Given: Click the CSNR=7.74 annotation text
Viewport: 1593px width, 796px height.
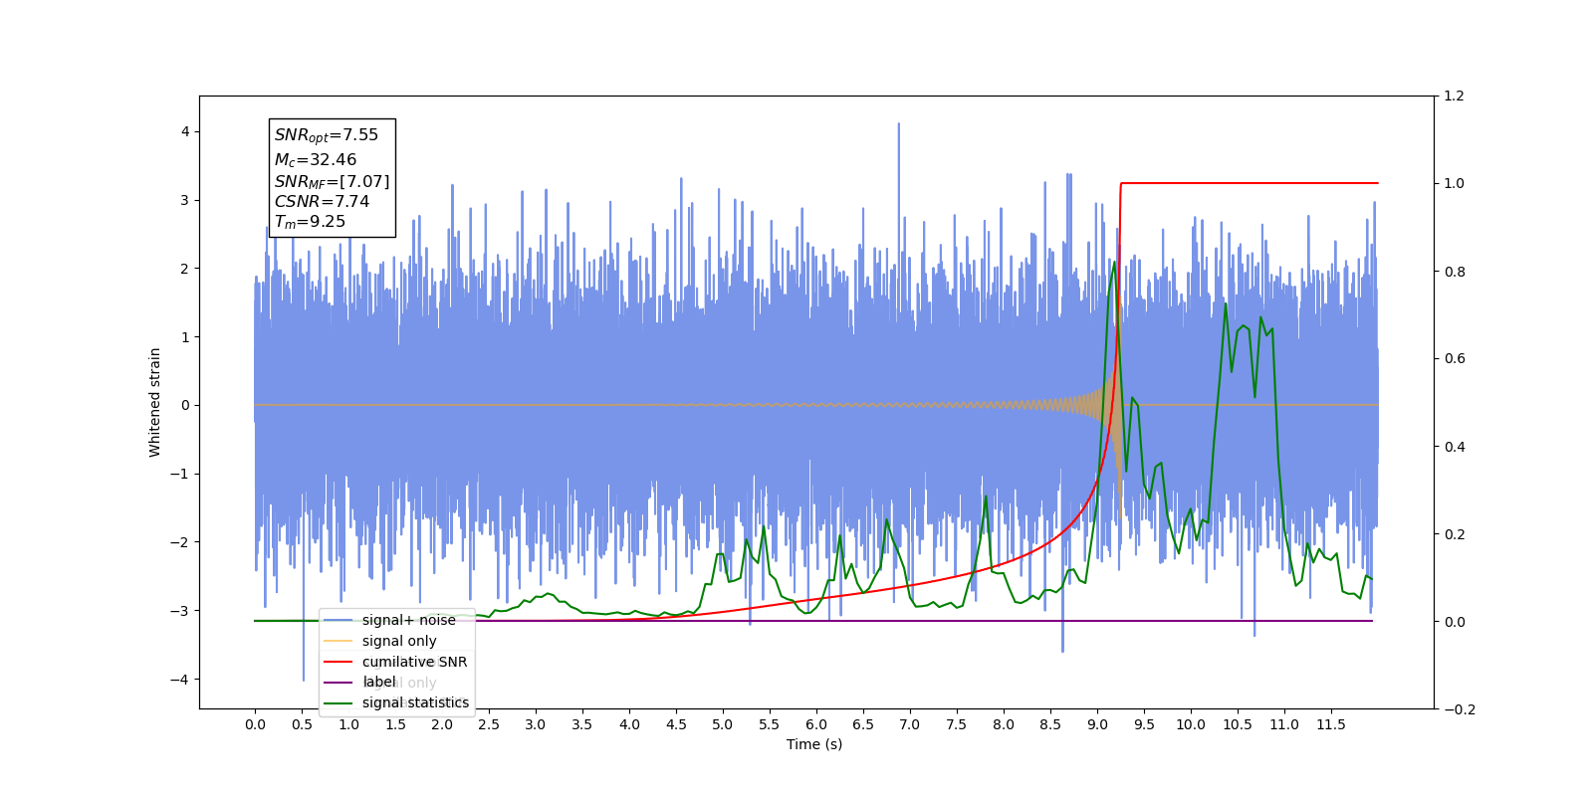Looking at the screenshot, I should coord(323,201).
